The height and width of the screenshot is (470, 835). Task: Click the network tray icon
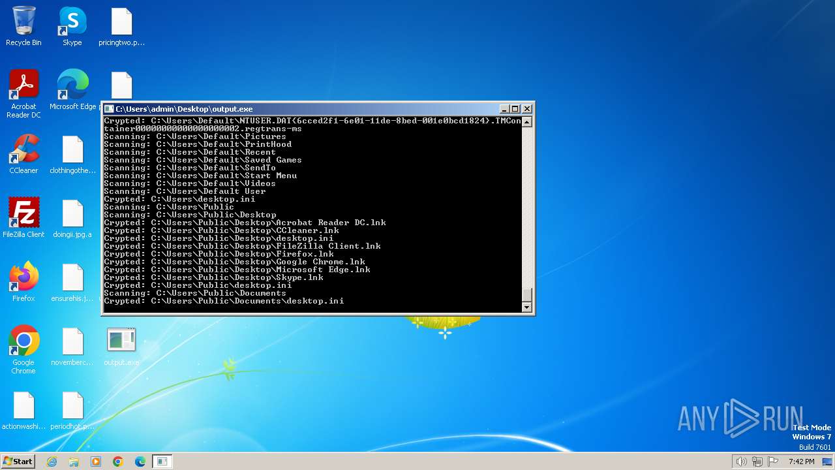click(757, 462)
